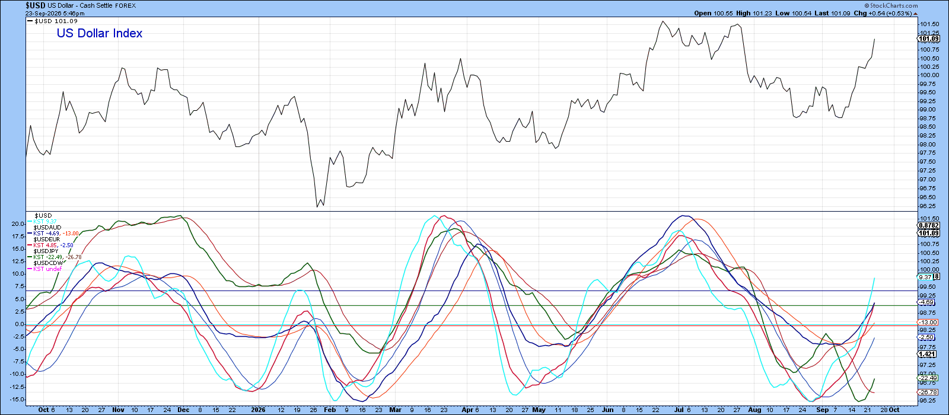
Task: Click the 0.8782 value tag on right axis
Action: pos(928,226)
